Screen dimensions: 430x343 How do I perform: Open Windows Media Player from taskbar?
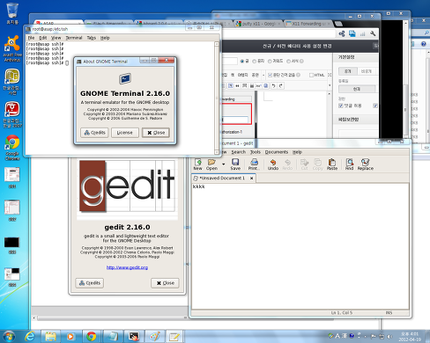tap(70, 336)
